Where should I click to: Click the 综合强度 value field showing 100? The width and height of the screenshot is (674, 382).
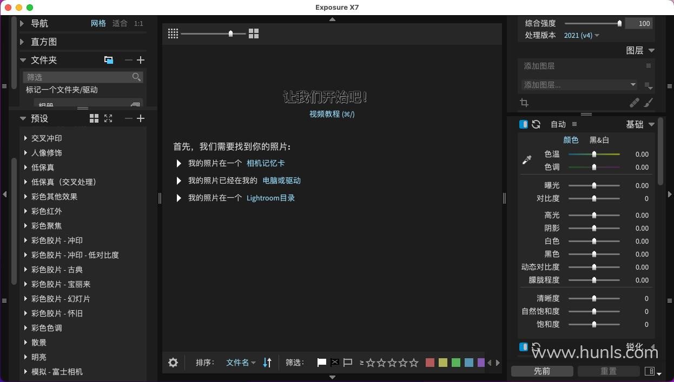pyautogui.click(x=639, y=23)
